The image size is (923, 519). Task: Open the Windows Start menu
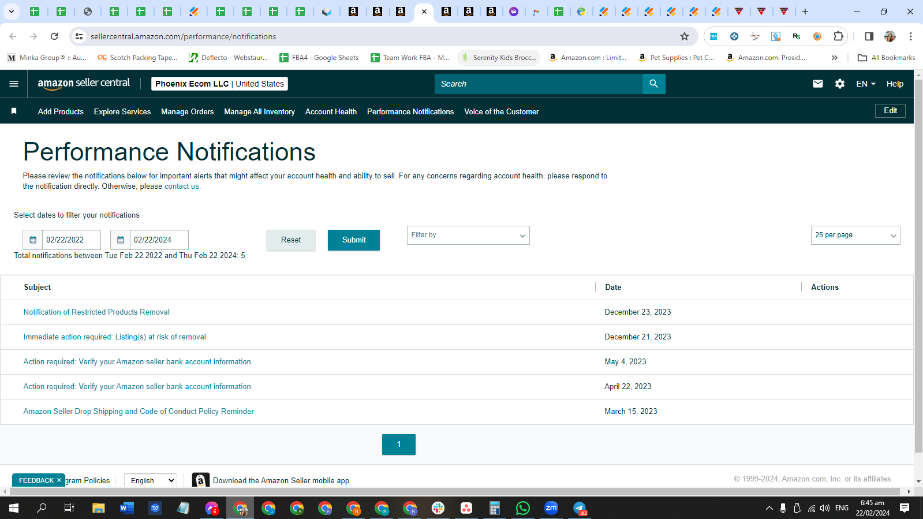click(14, 508)
